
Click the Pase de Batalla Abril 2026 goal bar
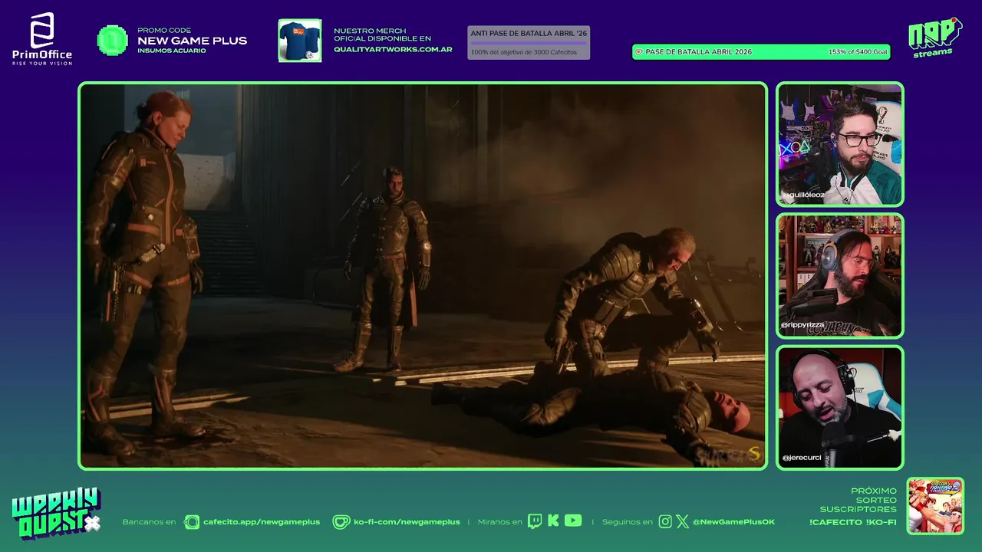(761, 52)
